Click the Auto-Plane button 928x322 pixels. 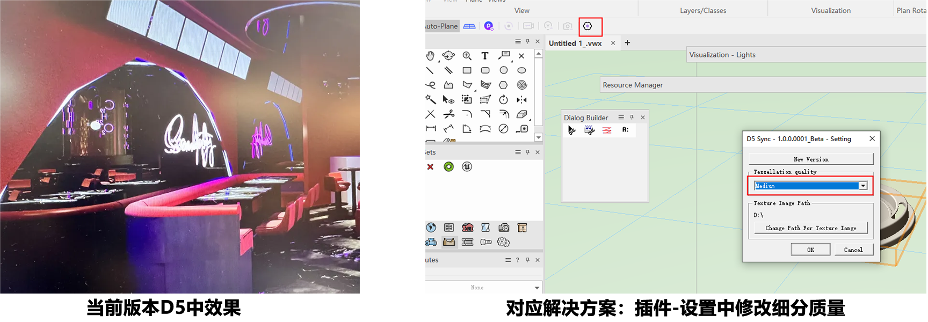tap(442, 26)
